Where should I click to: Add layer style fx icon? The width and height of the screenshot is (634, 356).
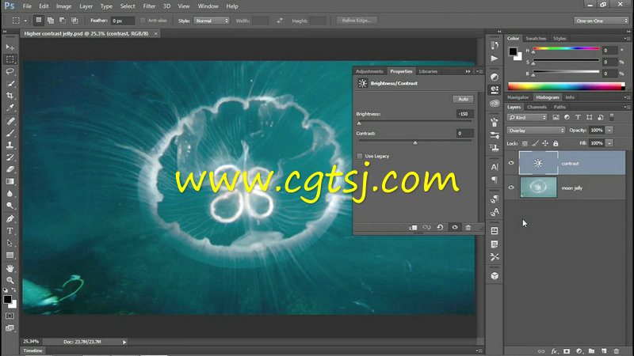point(554,351)
